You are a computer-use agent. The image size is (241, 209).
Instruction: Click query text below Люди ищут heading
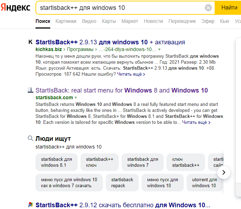69,147
